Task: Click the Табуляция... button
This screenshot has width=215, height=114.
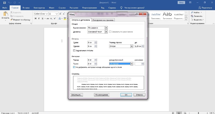Action: pyautogui.click(x=77, y=95)
